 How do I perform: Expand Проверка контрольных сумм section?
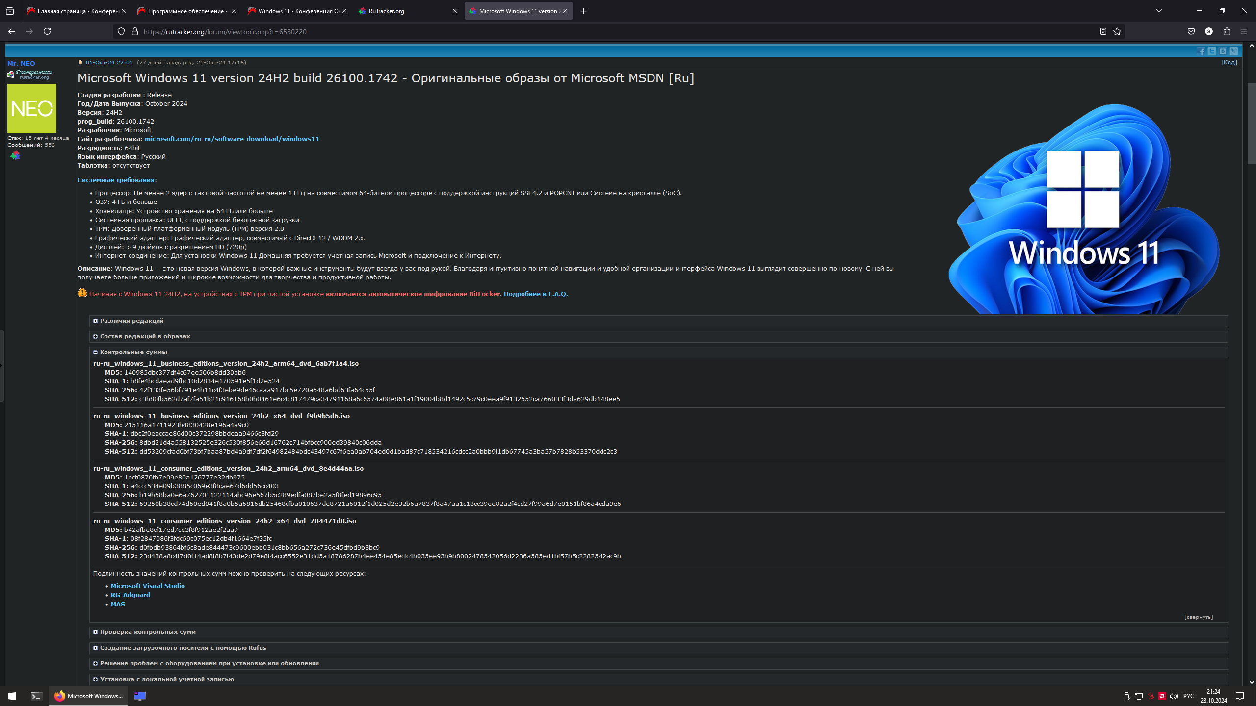[x=147, y=632]
